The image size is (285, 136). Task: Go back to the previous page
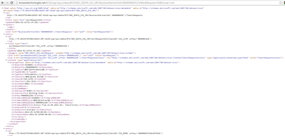pyautogui.click(x=3, y=3)
